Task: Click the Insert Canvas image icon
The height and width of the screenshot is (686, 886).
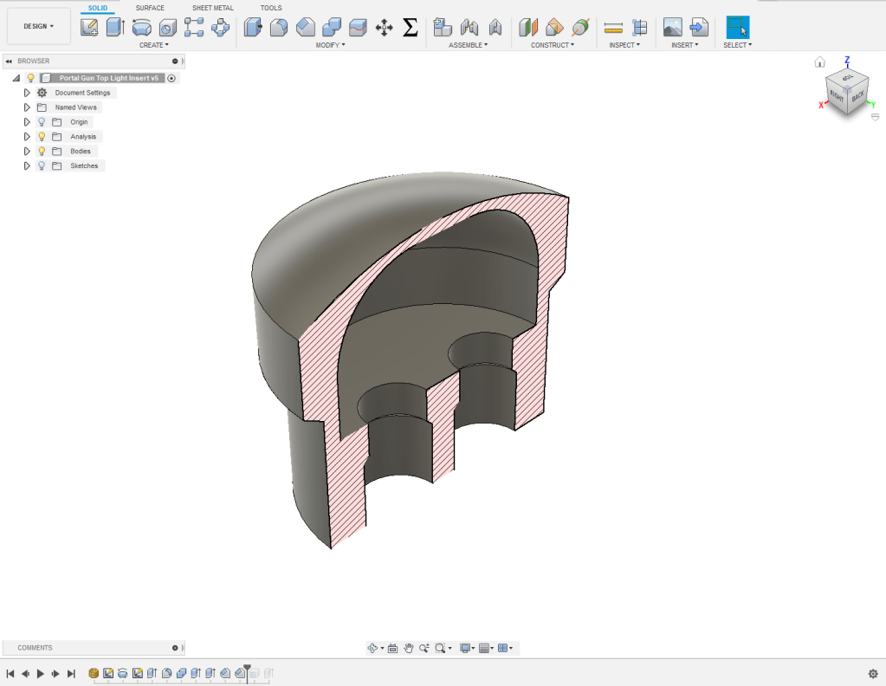Action: coord(672,28)
